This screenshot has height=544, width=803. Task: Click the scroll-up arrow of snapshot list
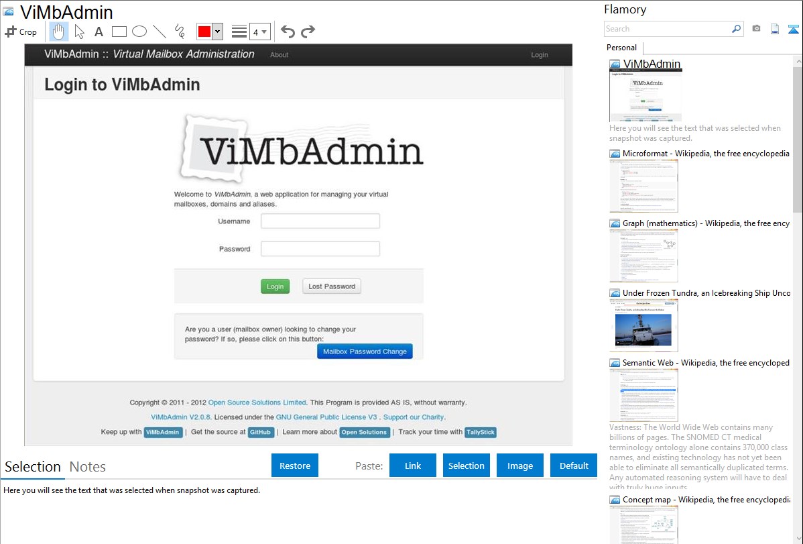point(798,61)
